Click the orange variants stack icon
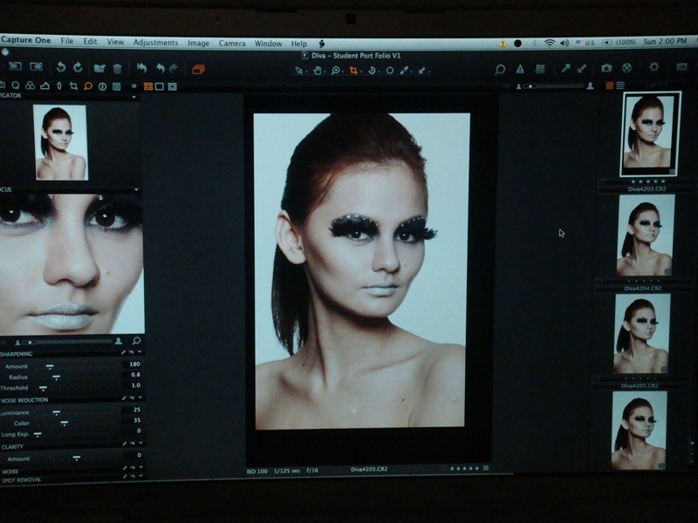698x523 pixels. (198, 70)
